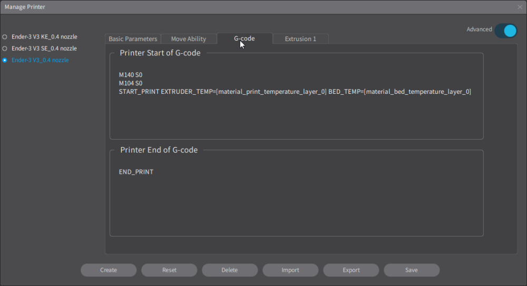Choose the Ender-3 V3_0.4 nozzle radio button
This screenshot has width=527, height=286.
click(5, 60)
